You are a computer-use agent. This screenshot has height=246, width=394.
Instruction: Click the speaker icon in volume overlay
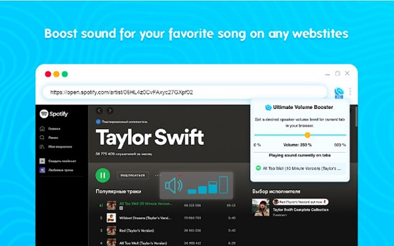[173, 186]
